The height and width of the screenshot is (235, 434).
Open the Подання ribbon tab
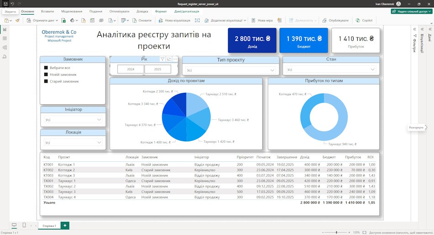point(96,11)
